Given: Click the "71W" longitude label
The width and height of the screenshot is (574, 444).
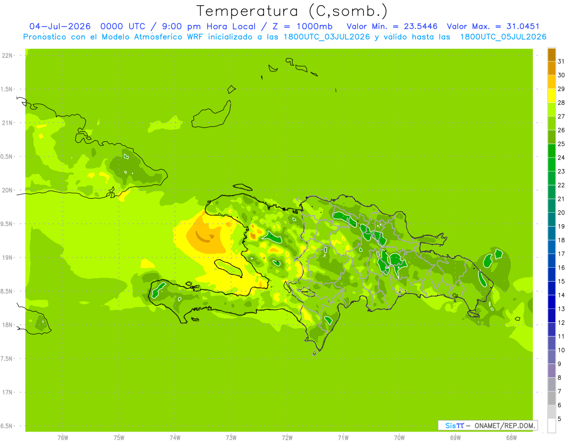Looking at the screenshot, I should pos(343,438).
